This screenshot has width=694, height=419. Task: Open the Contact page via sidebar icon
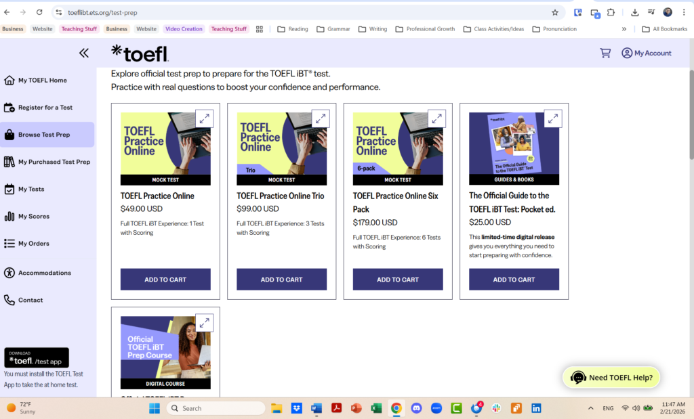32,300
